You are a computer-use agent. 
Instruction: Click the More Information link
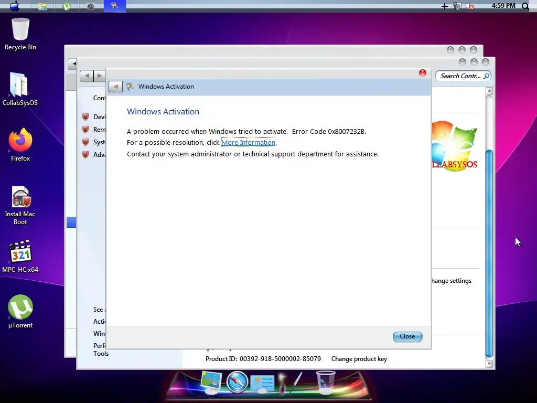248,142
